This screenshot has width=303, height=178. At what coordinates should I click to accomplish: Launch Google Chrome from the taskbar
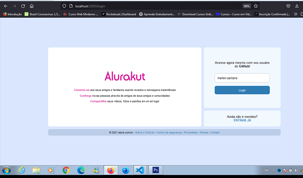pos(66,170)
